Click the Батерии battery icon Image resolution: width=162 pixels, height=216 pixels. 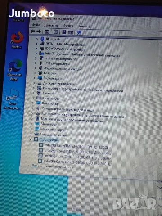click(40, 73)
